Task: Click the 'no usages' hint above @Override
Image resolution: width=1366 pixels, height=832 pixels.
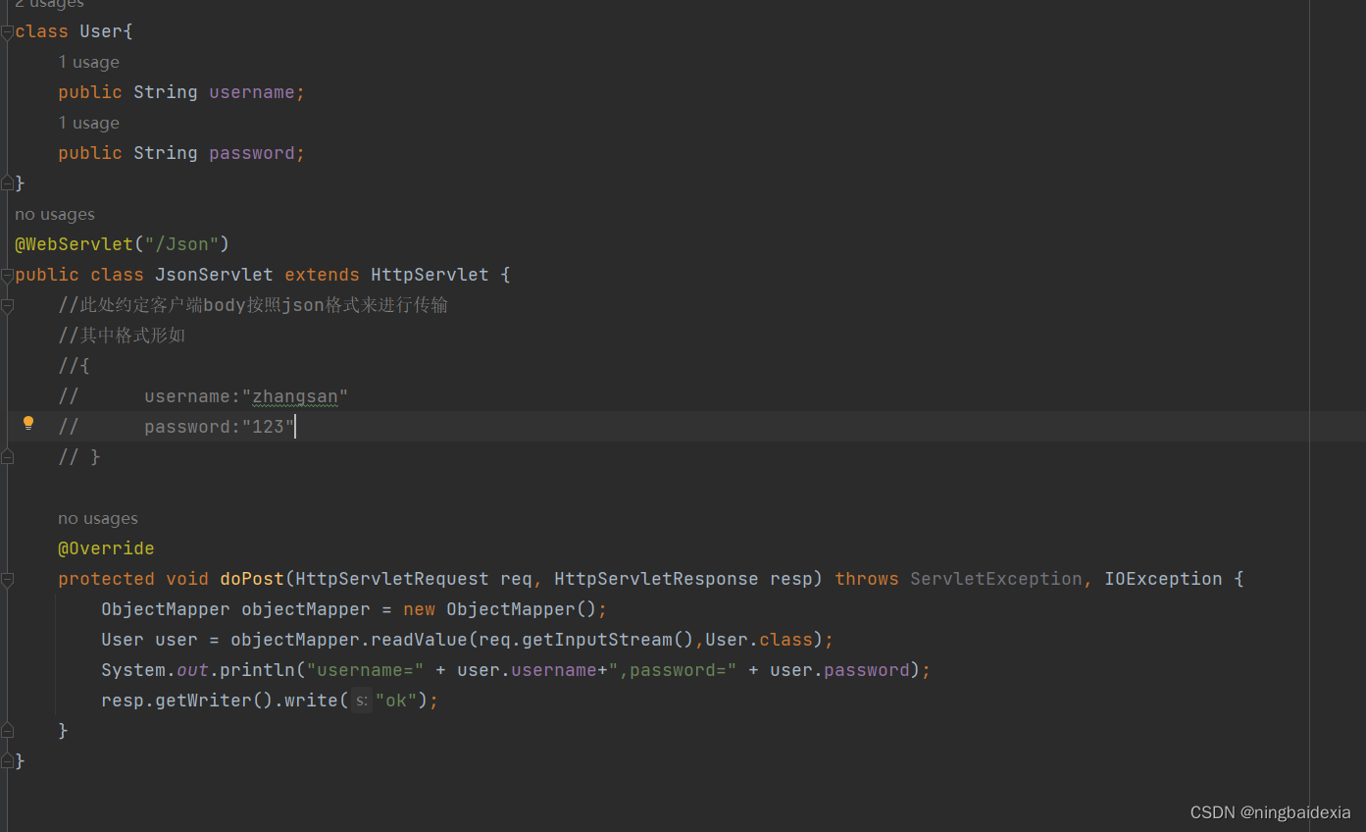Action: (98, 518)
